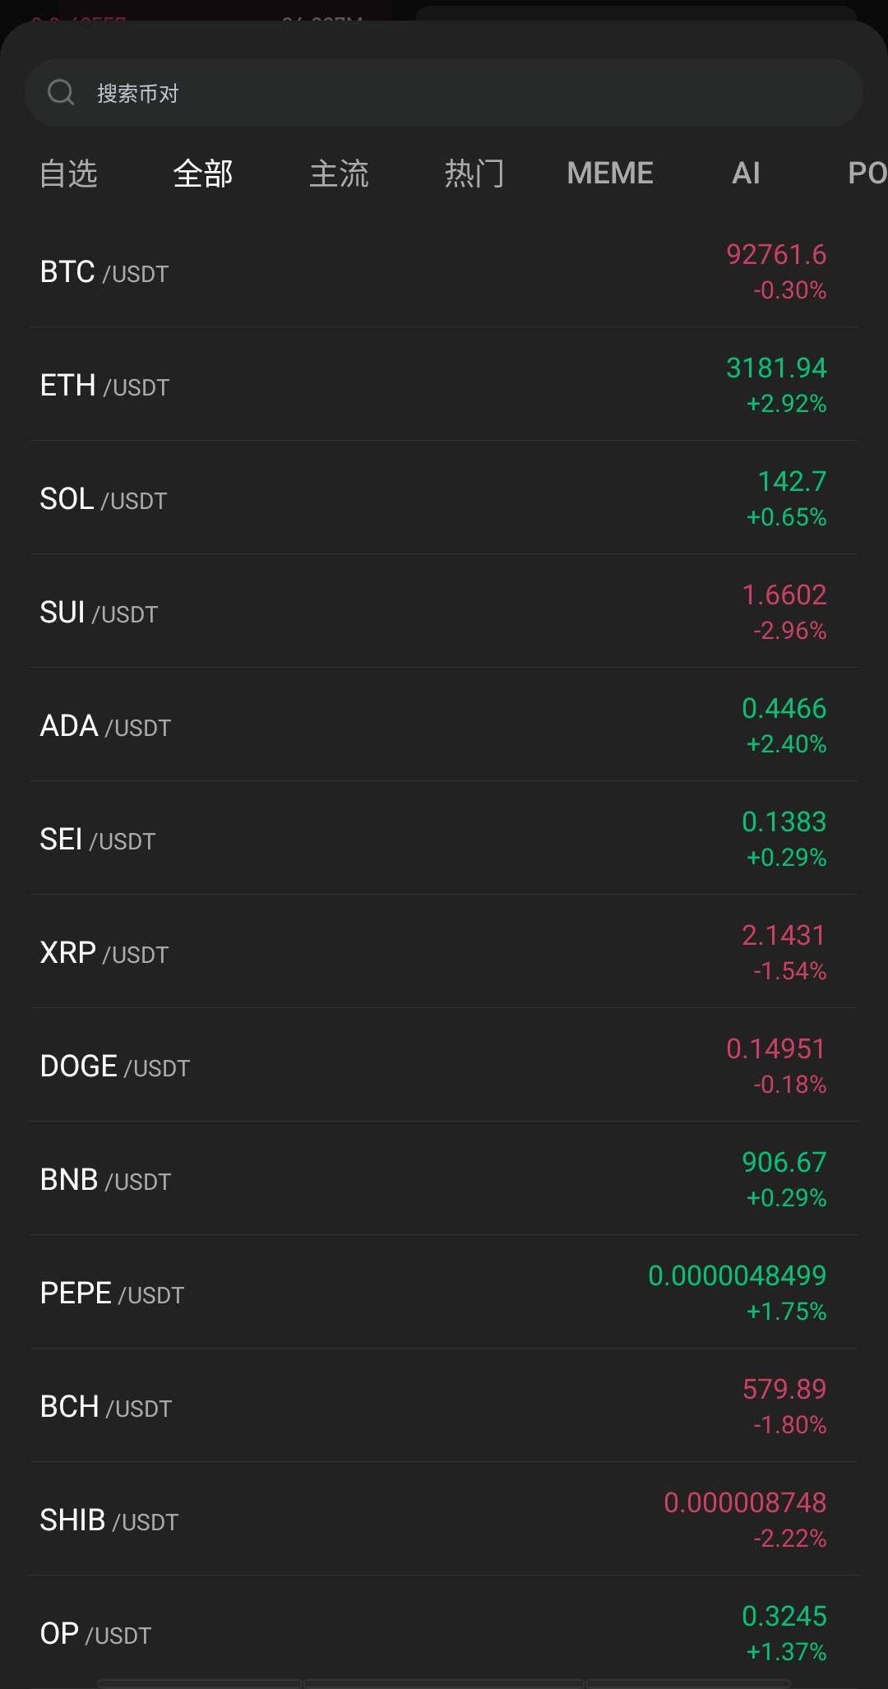888x1689 pixels.
Task: Click the search magnifier icon
Action: [61, 92]
